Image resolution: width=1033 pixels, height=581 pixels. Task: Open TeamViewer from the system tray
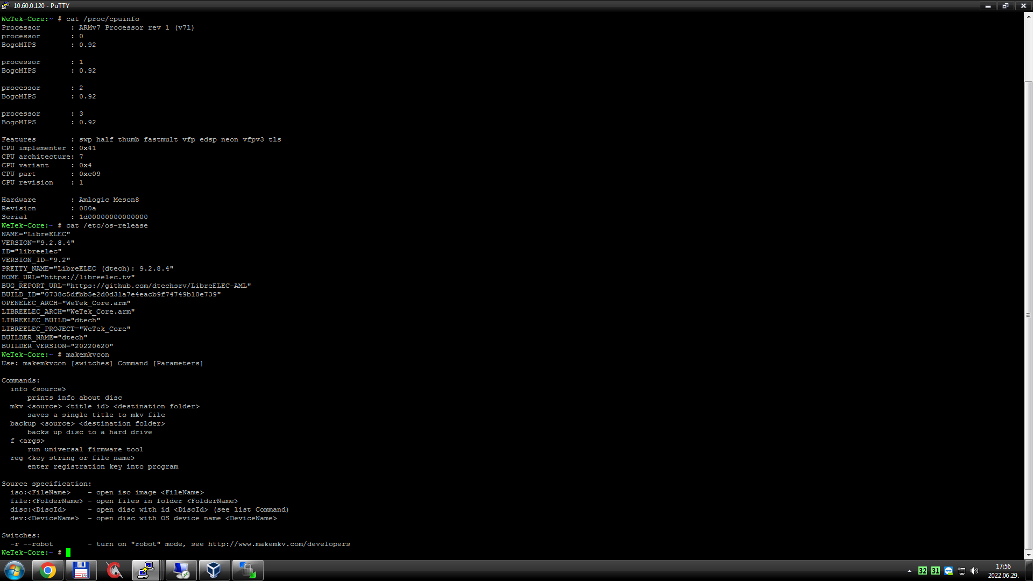pyautogui.click(x=948, y=571)
